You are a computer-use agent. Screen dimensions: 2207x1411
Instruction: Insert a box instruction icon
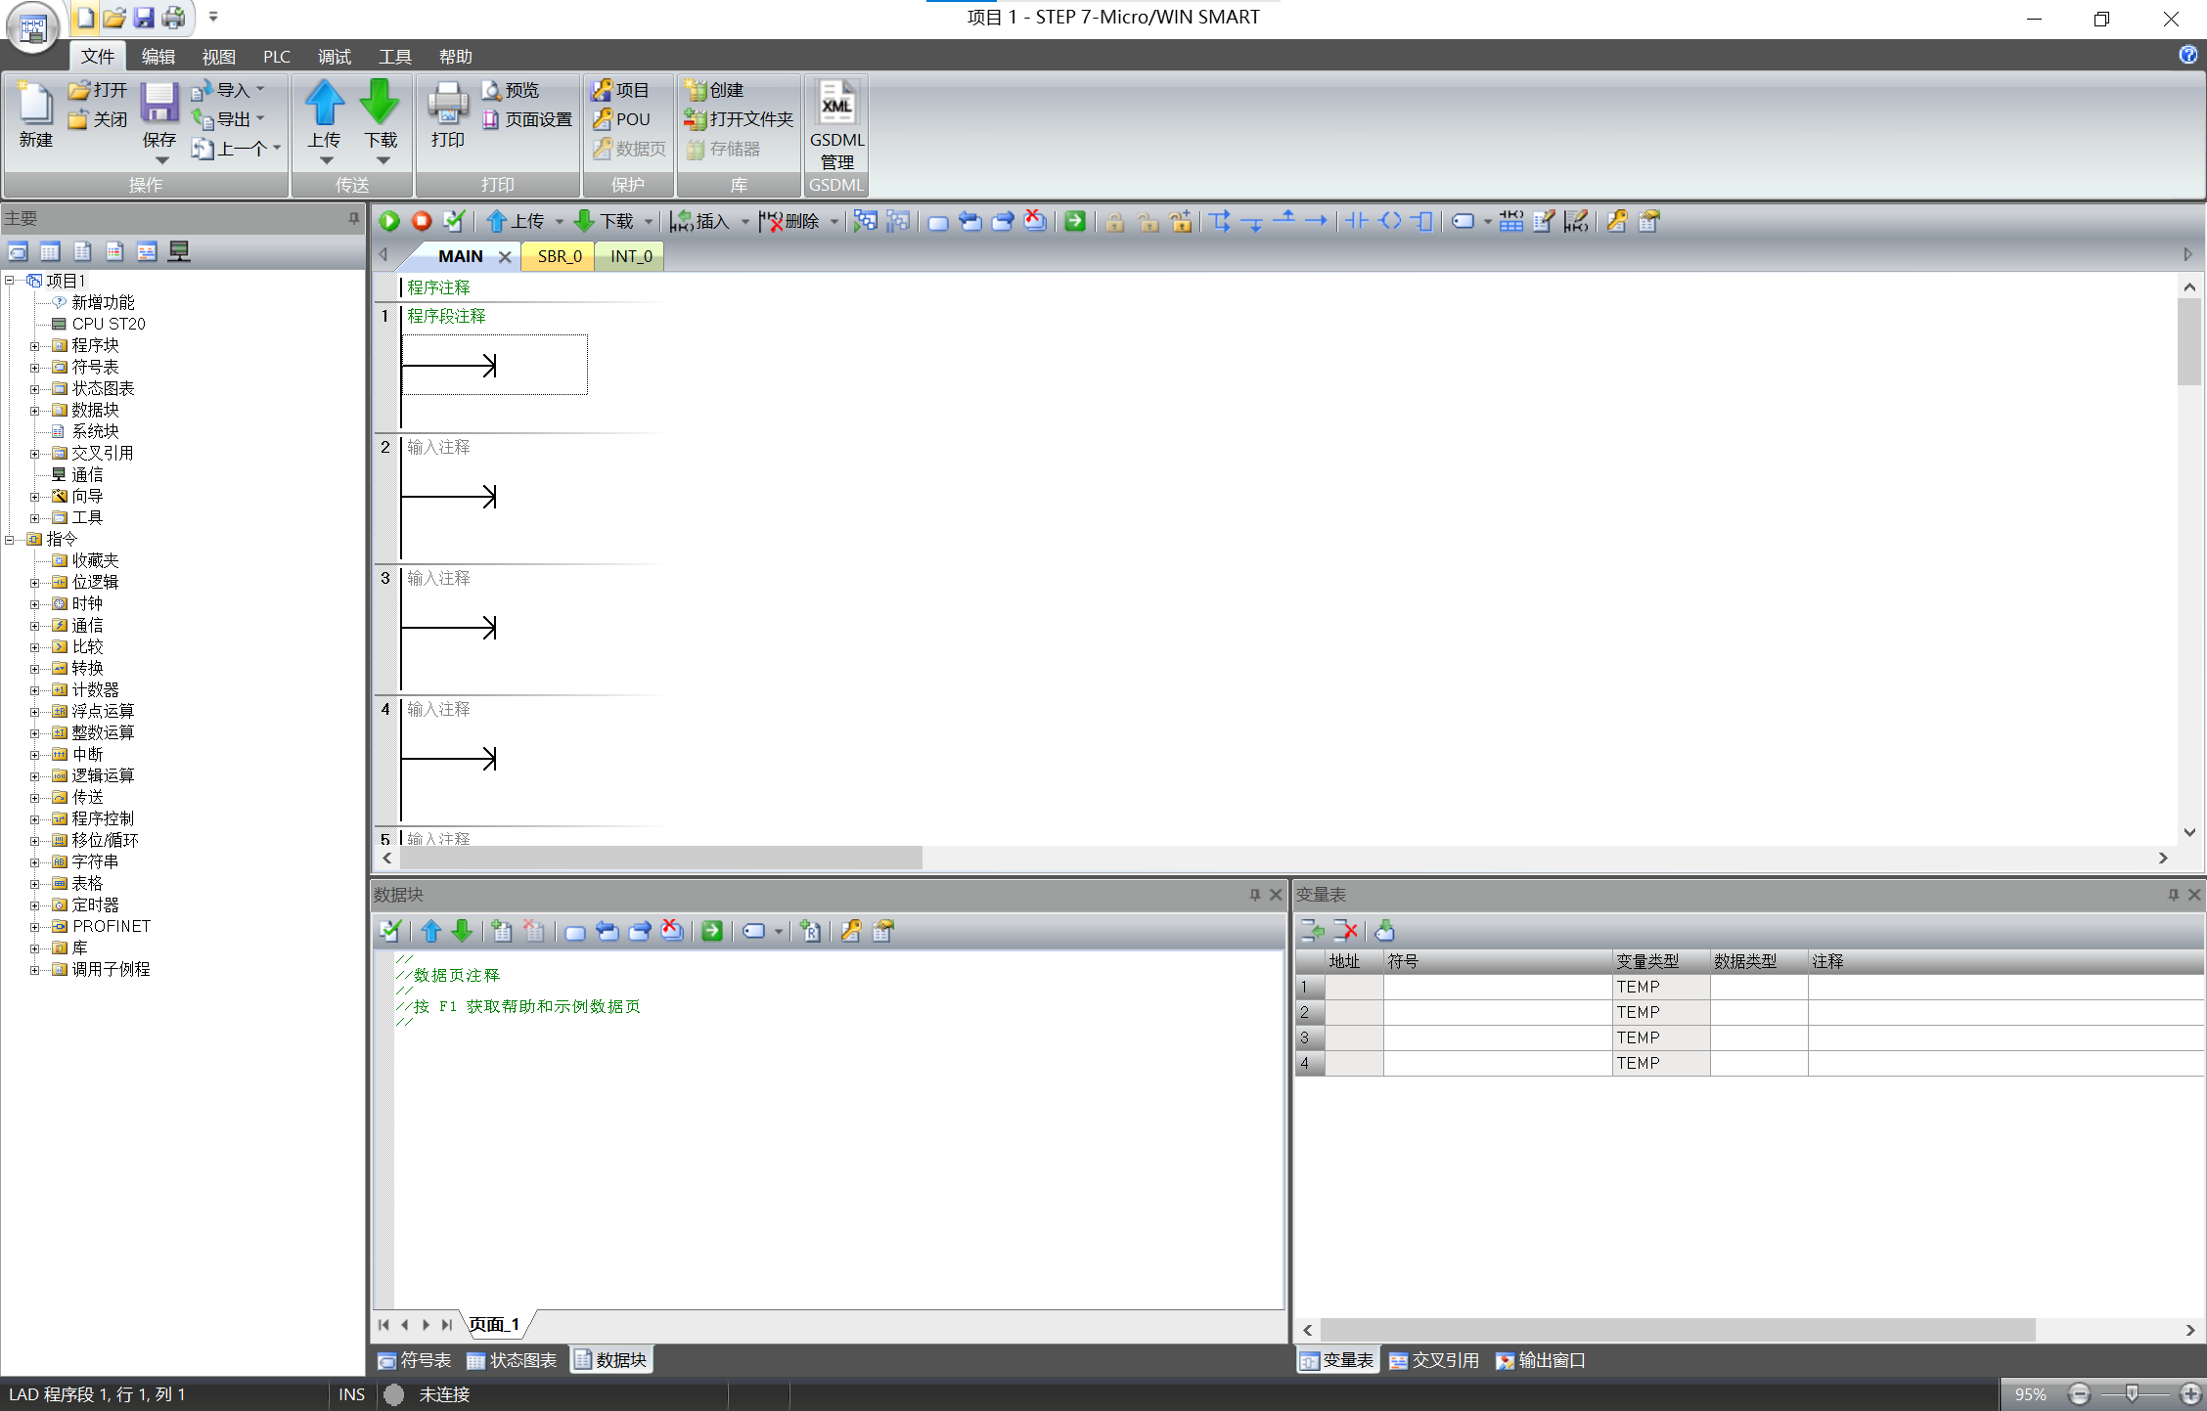(1421, 221)
